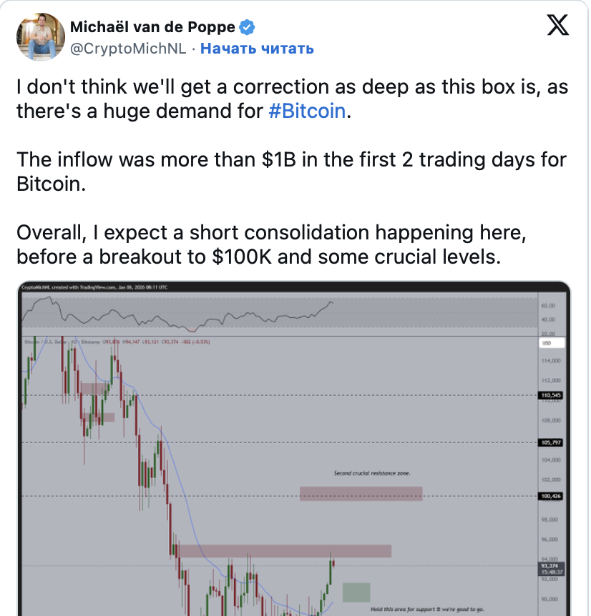Click the X logo icon
The width and height of the screenshot is (591, 616).
click(558, 27)
